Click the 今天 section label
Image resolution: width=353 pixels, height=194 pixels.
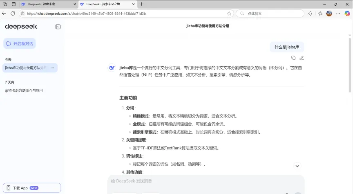pos(8,60)
